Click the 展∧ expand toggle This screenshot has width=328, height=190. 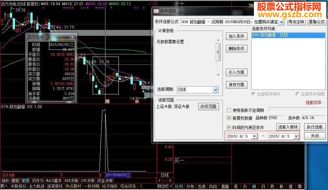(4, 186)
